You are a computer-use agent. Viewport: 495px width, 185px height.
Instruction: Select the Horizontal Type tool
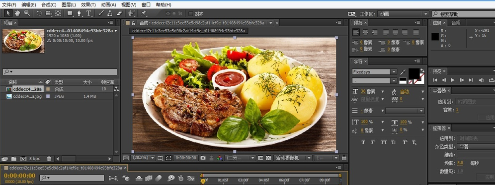88,13
